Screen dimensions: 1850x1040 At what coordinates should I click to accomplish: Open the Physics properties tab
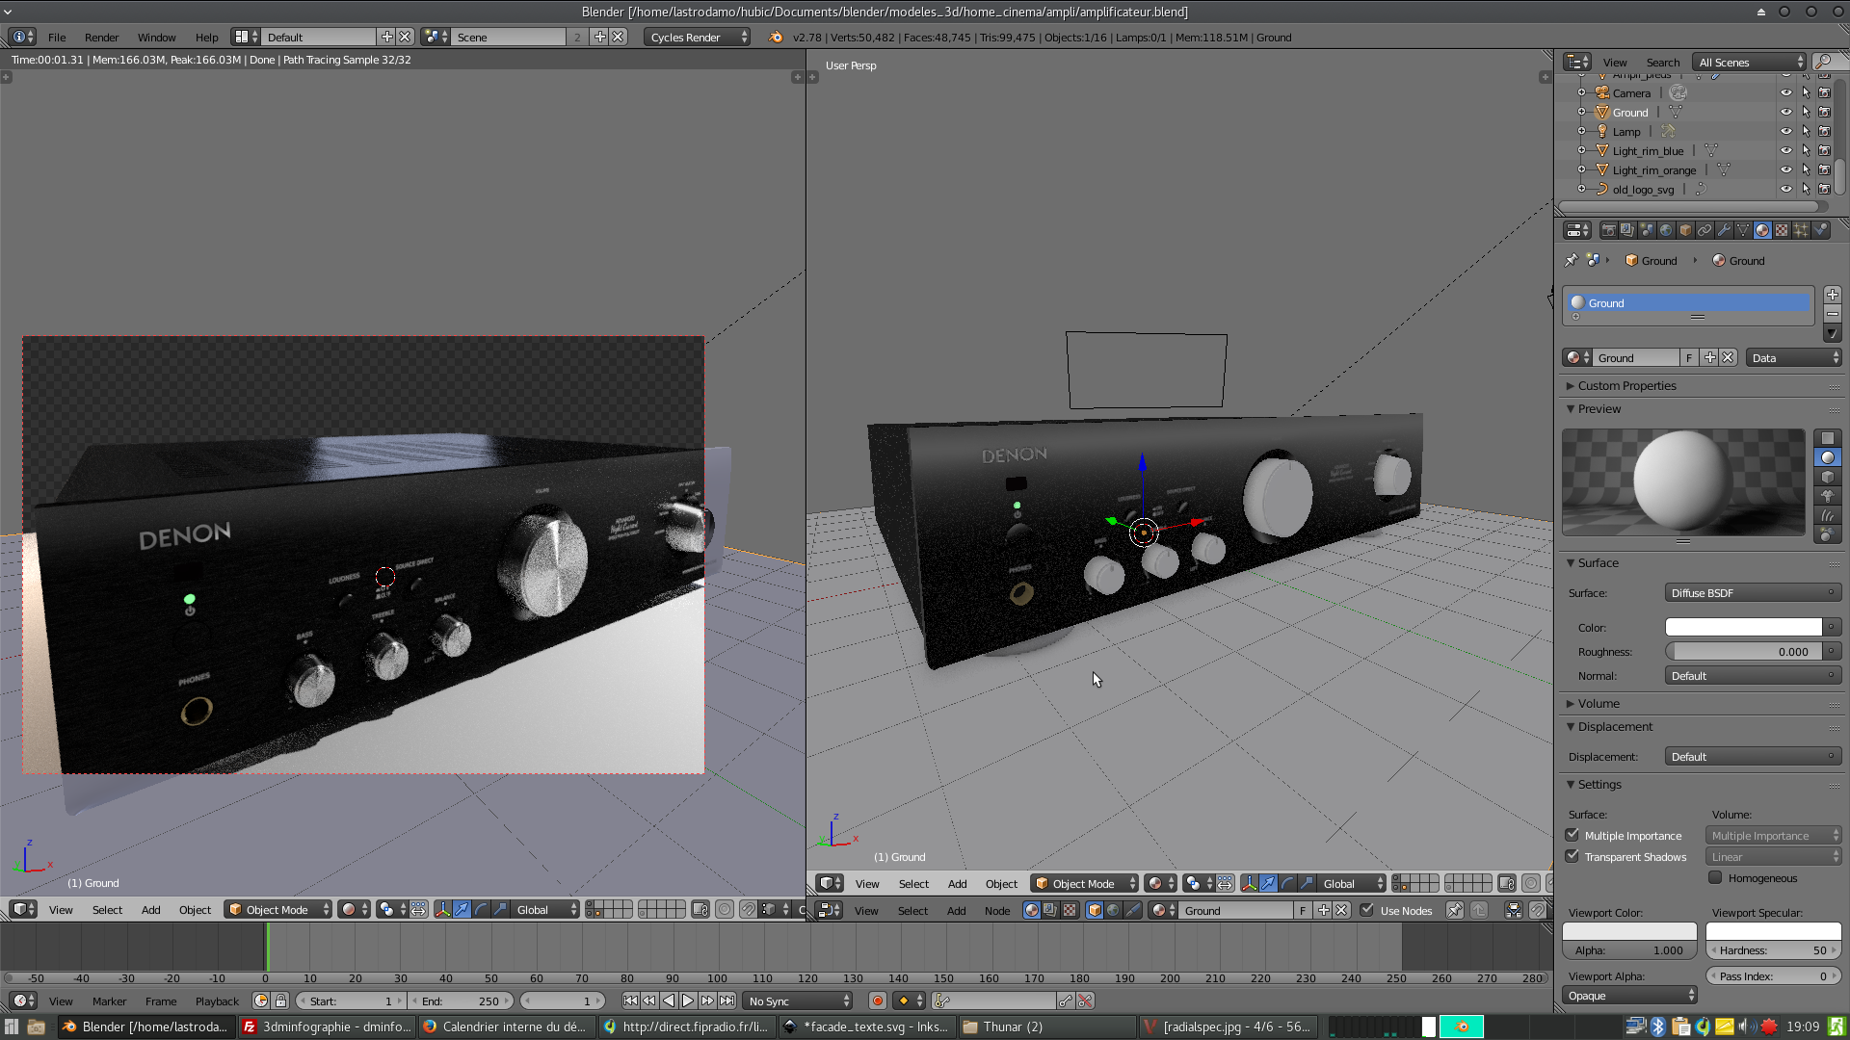1820,230
